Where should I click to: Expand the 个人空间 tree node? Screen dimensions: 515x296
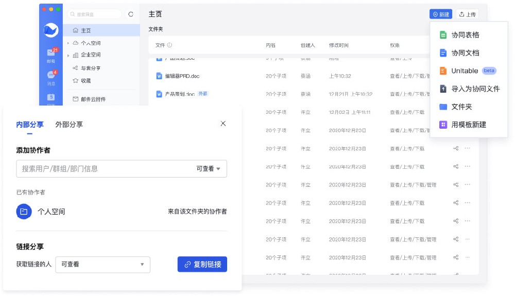click(x=68, y=43)
